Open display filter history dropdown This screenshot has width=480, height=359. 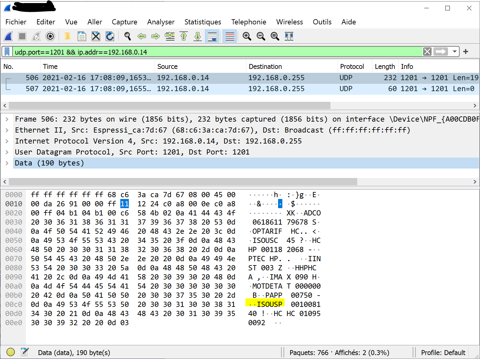[x=455, y=52]
